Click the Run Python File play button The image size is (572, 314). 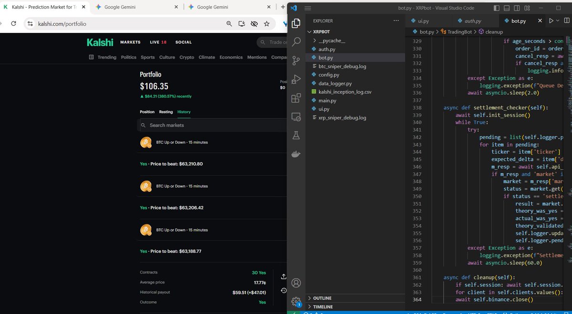[x=552, y=21]
